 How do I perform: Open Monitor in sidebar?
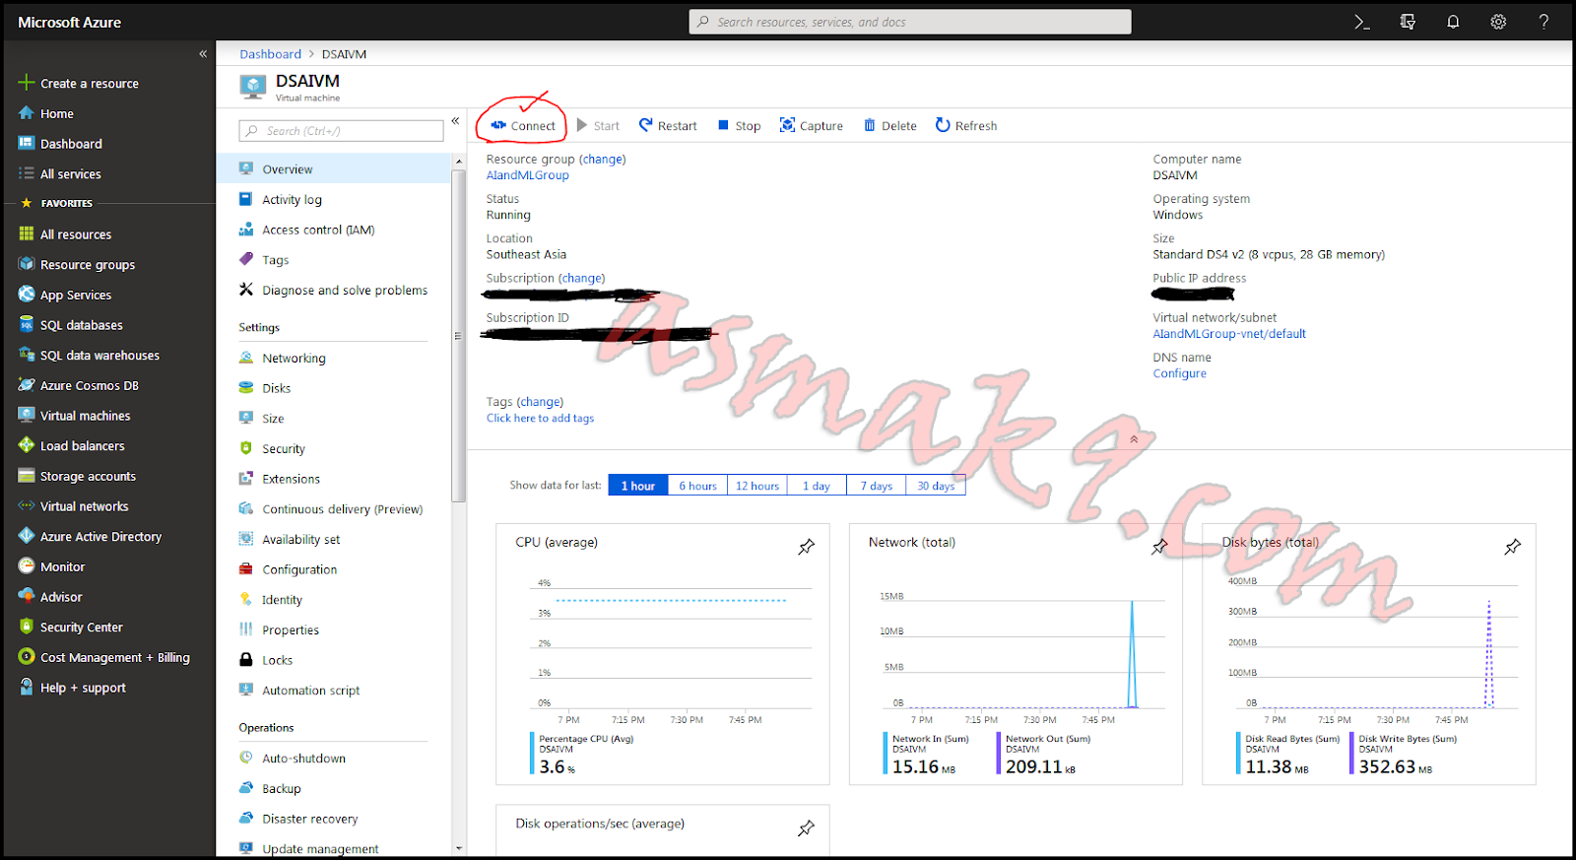tap(52, 567)
